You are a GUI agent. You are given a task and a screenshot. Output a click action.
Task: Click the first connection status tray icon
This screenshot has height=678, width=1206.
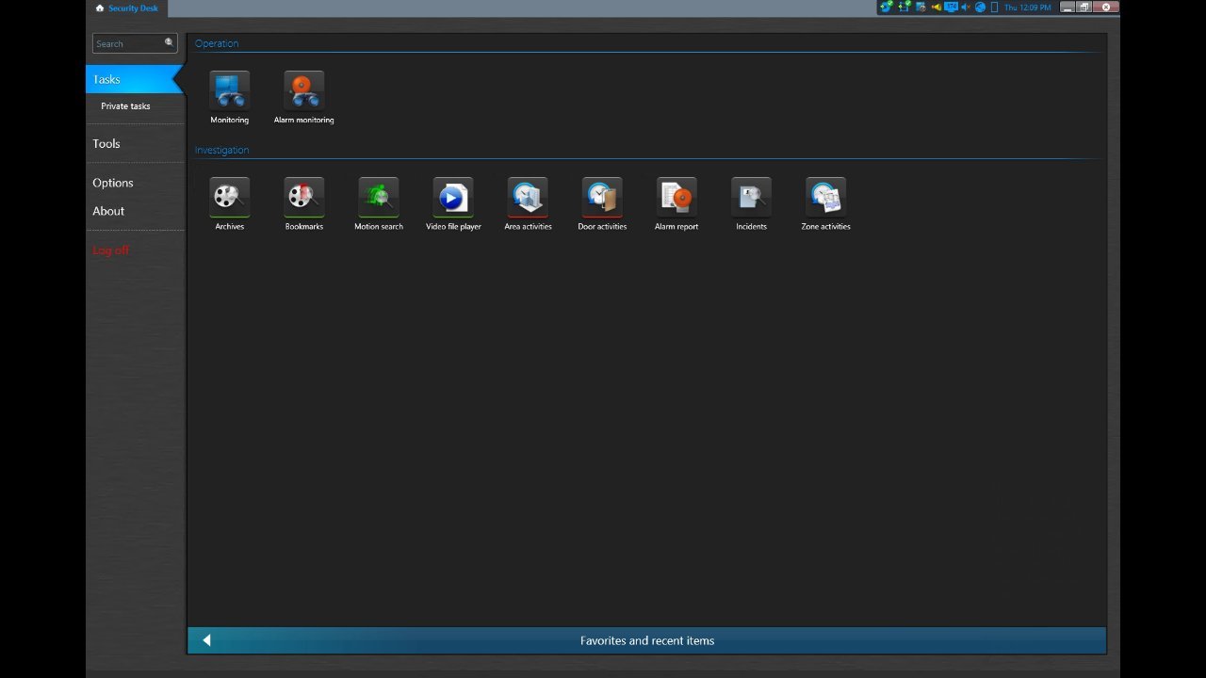tap(886, 8)
